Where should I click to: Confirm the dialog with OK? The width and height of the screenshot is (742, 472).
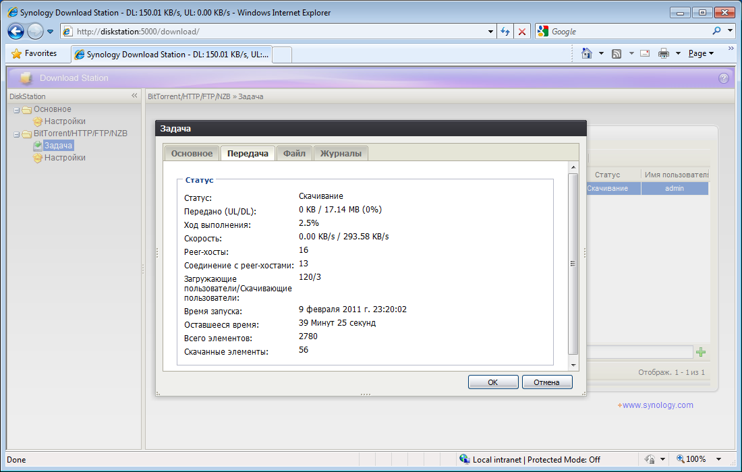(x=493, y=382)
